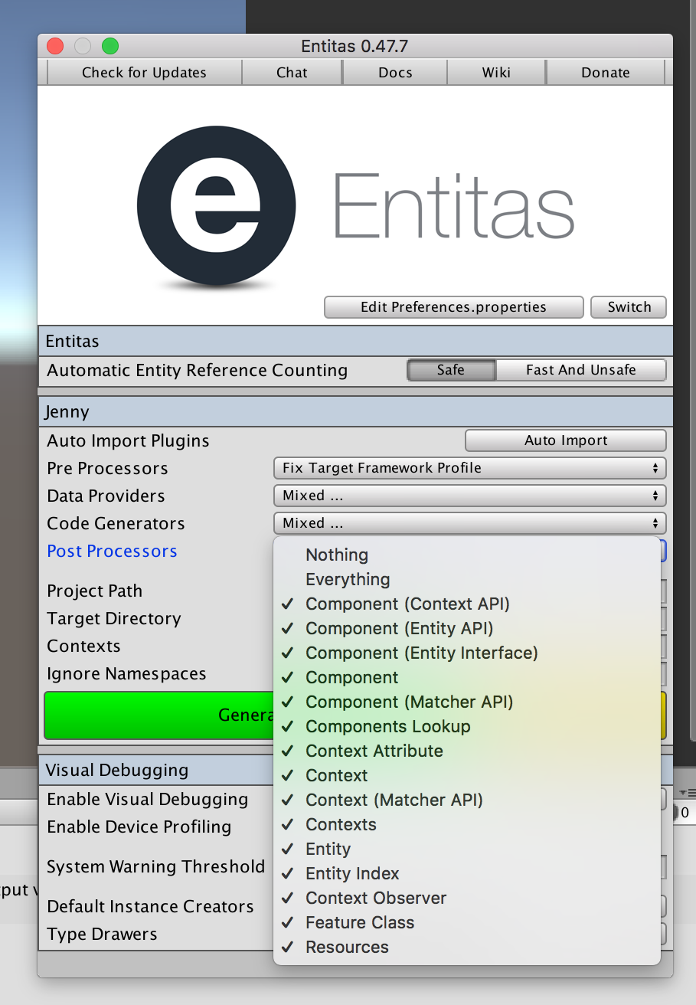The height and width of the screenshot is (1005, 696).
Task: Uncheck the Entity Index generator
Action: (x=352, y=873)
